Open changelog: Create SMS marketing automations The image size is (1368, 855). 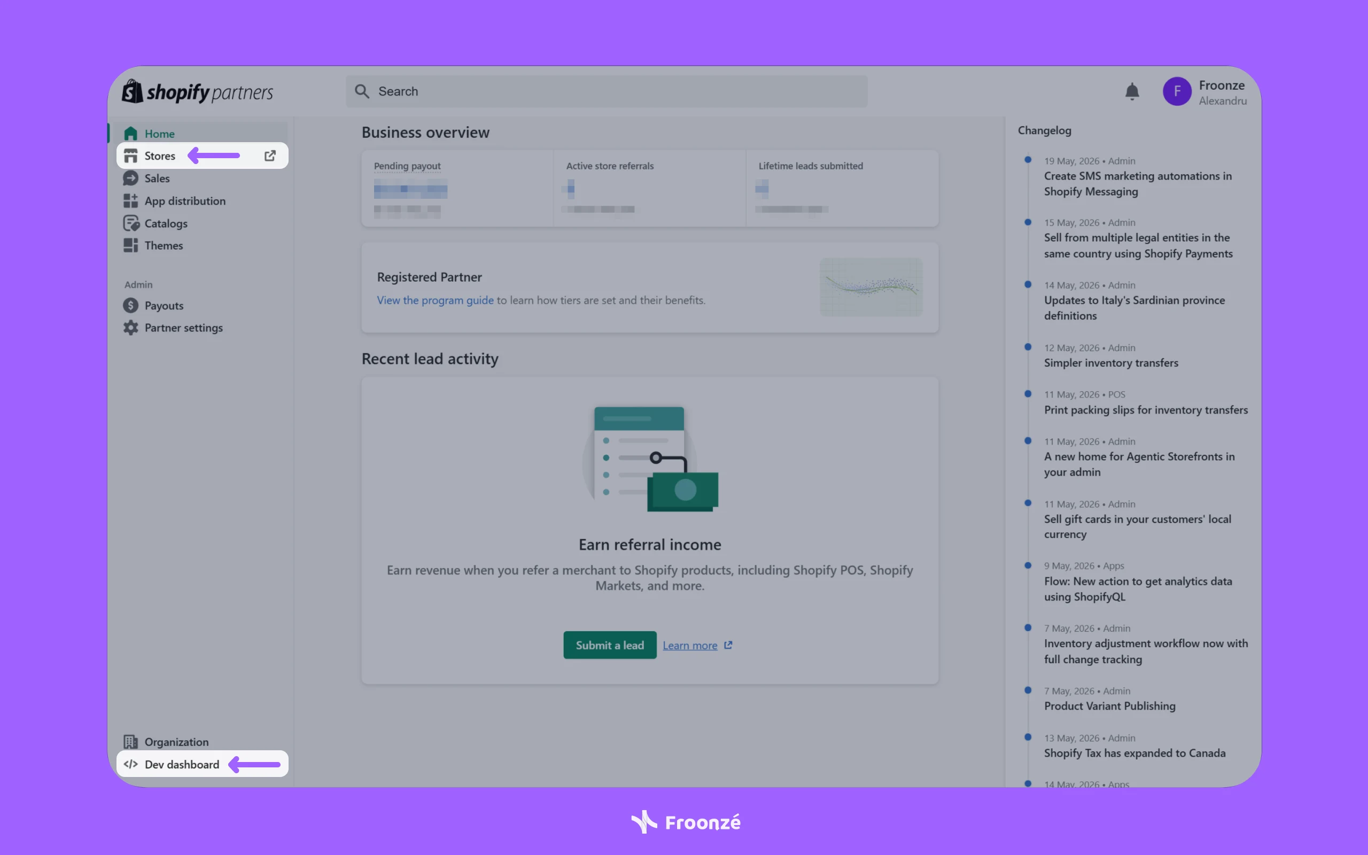point(1137,184)
